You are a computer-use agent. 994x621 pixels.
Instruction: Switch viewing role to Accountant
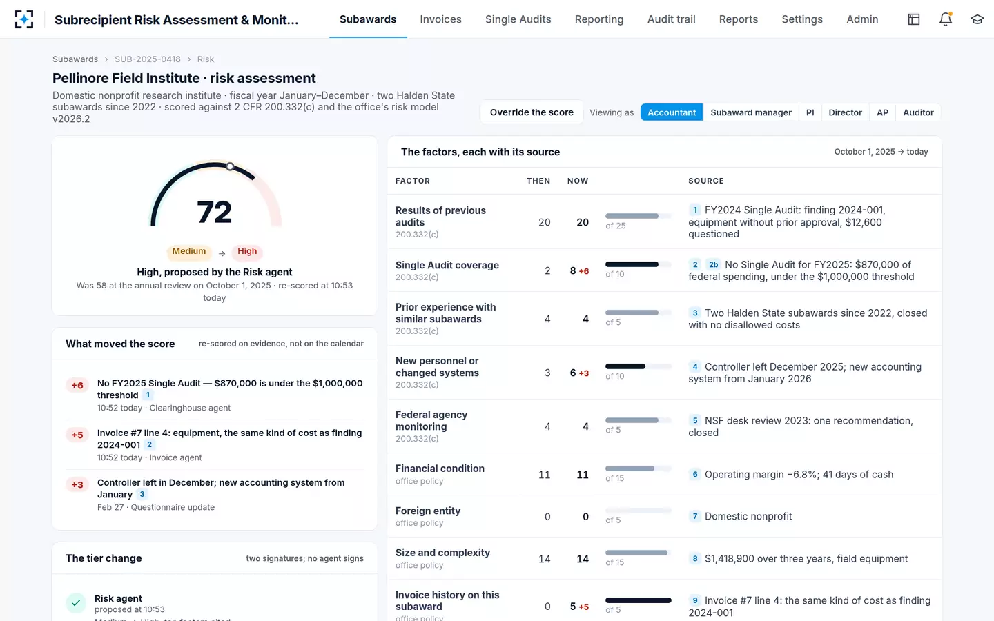(x=672, y=112)
